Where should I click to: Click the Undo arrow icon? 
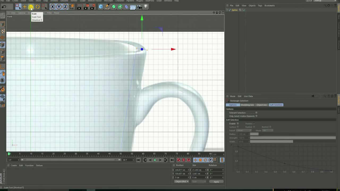point(4,7)
